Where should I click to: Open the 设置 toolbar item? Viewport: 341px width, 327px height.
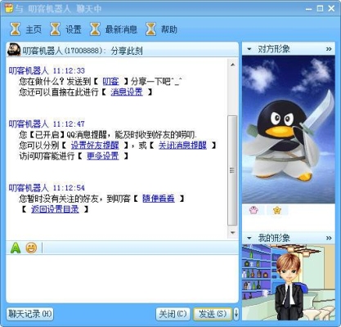66,29
